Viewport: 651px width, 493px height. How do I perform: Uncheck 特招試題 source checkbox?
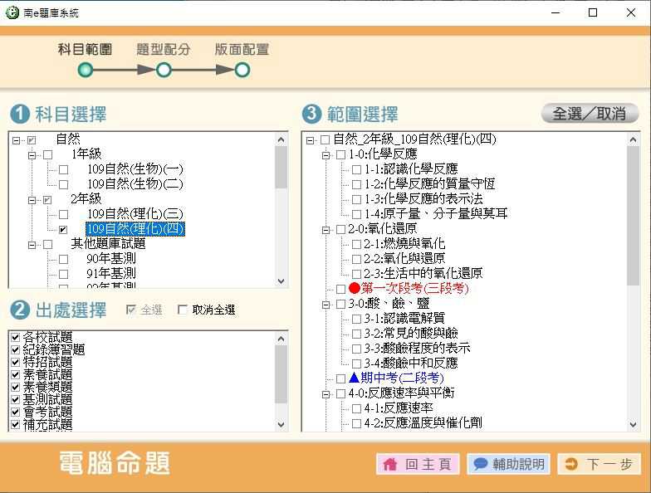pyautogui.click(x=15, y=362)
